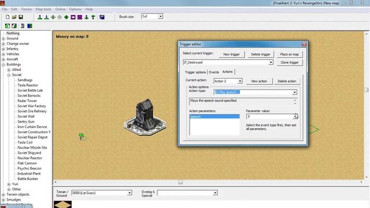Select Psychic Beacon in the tree

click(29, 168)
